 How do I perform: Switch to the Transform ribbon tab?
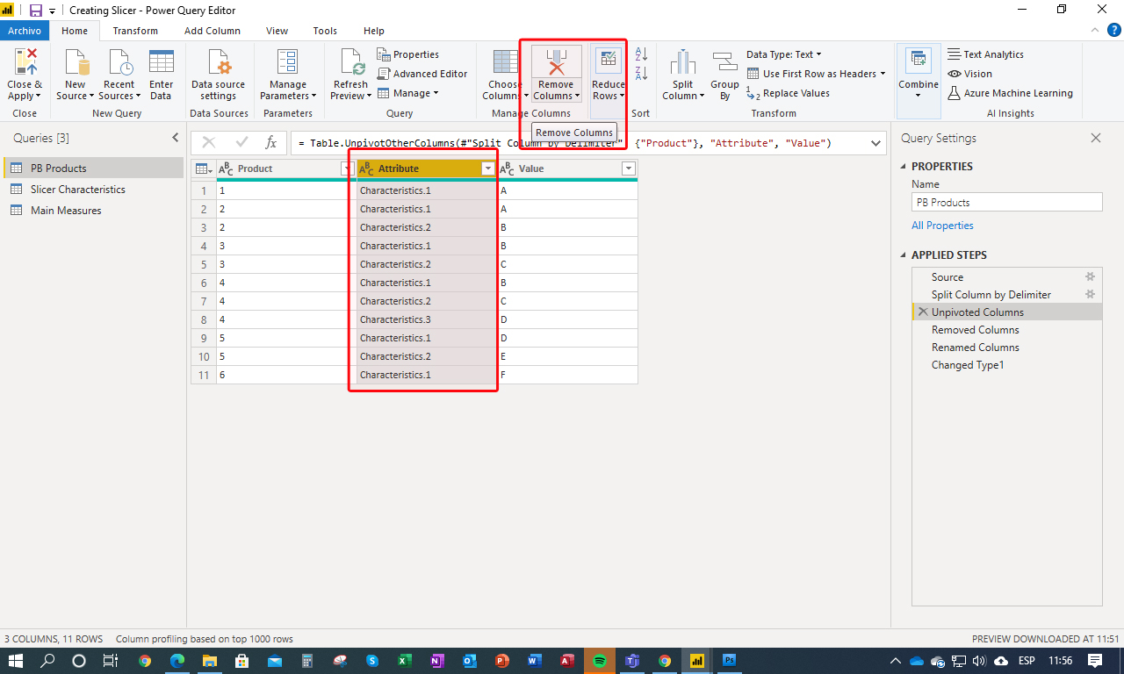pos(135,31)
